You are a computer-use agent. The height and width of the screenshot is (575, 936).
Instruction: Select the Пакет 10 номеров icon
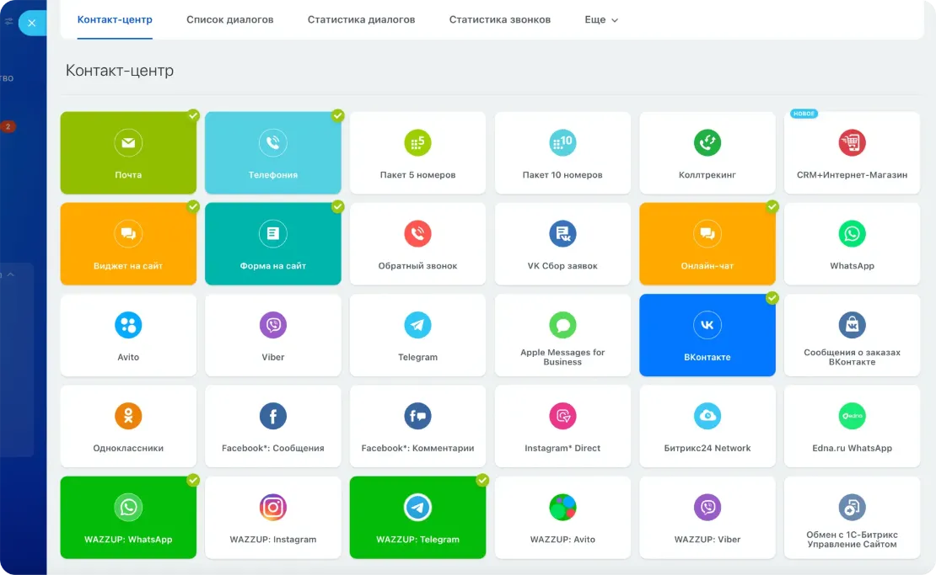point(562,143)
